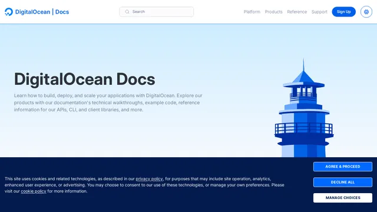The height and width of the screenshot is (212, 377).
Task: Open the Platform menu
Action: coord(252,12)
